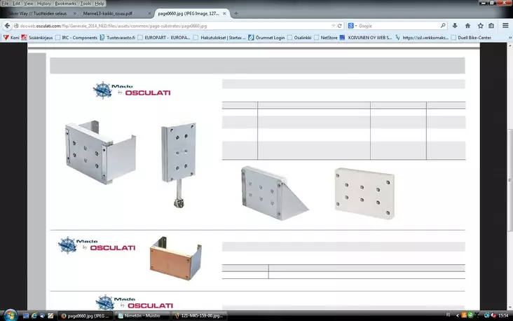The width and height of the screenshot is (513, 321).
Task: Open the Hakutulokset Startax bookmark
Action: [219, 38]
